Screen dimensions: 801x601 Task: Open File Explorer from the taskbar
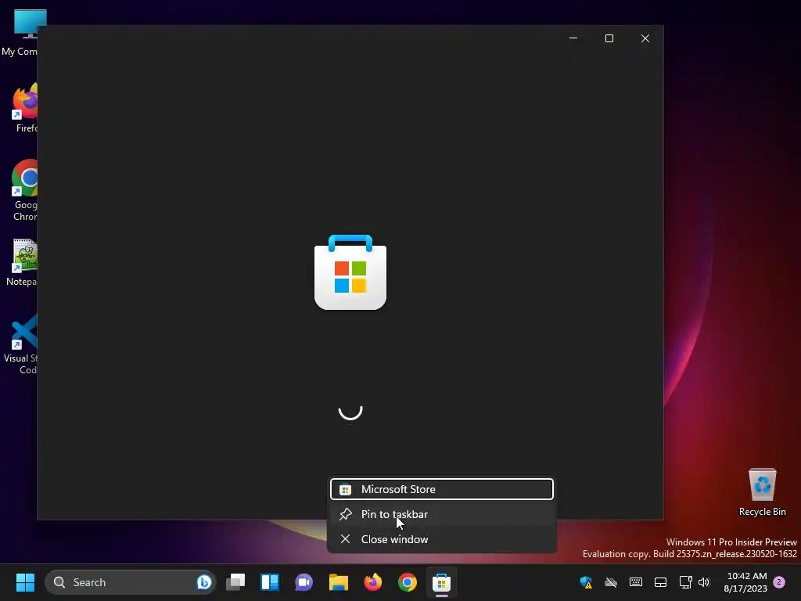(x=338, y=582)
